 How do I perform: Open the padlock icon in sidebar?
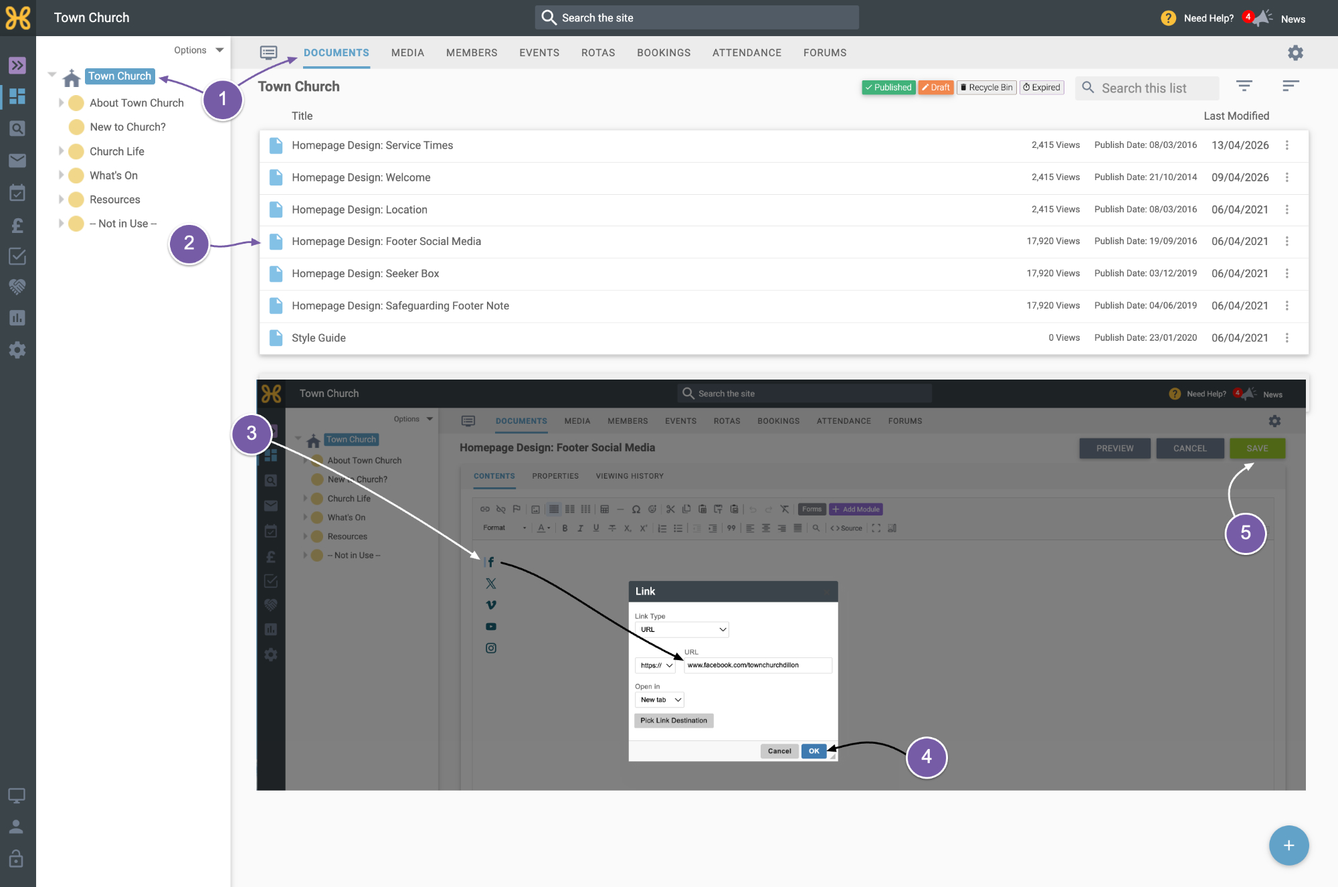[17, 859]
